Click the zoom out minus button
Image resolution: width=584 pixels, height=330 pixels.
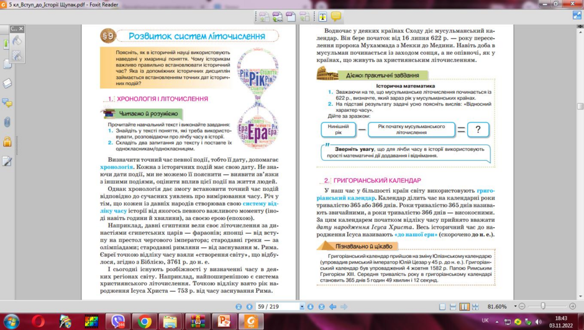tap(522, 306)
